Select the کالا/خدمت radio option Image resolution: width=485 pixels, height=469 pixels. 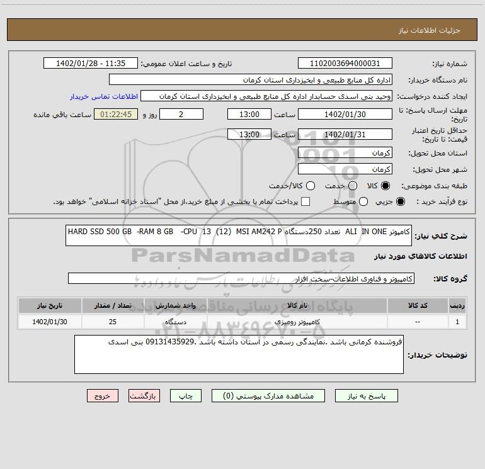[x=311, y=186]
